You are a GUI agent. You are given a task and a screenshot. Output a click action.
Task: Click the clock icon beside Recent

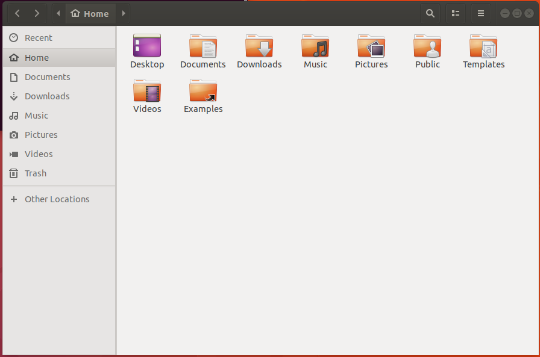(x=14, y=38)
